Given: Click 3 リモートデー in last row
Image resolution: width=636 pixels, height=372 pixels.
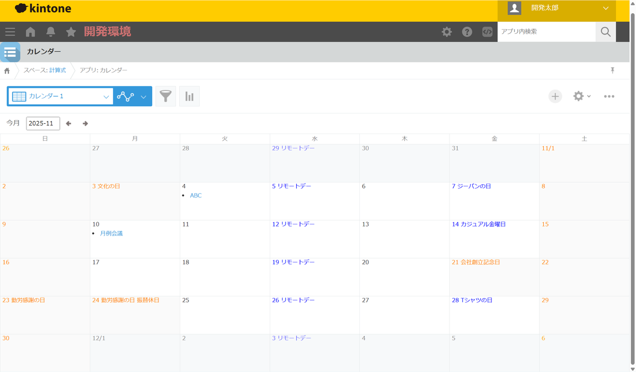Looking at the screenshot, I should coord(291,338).
